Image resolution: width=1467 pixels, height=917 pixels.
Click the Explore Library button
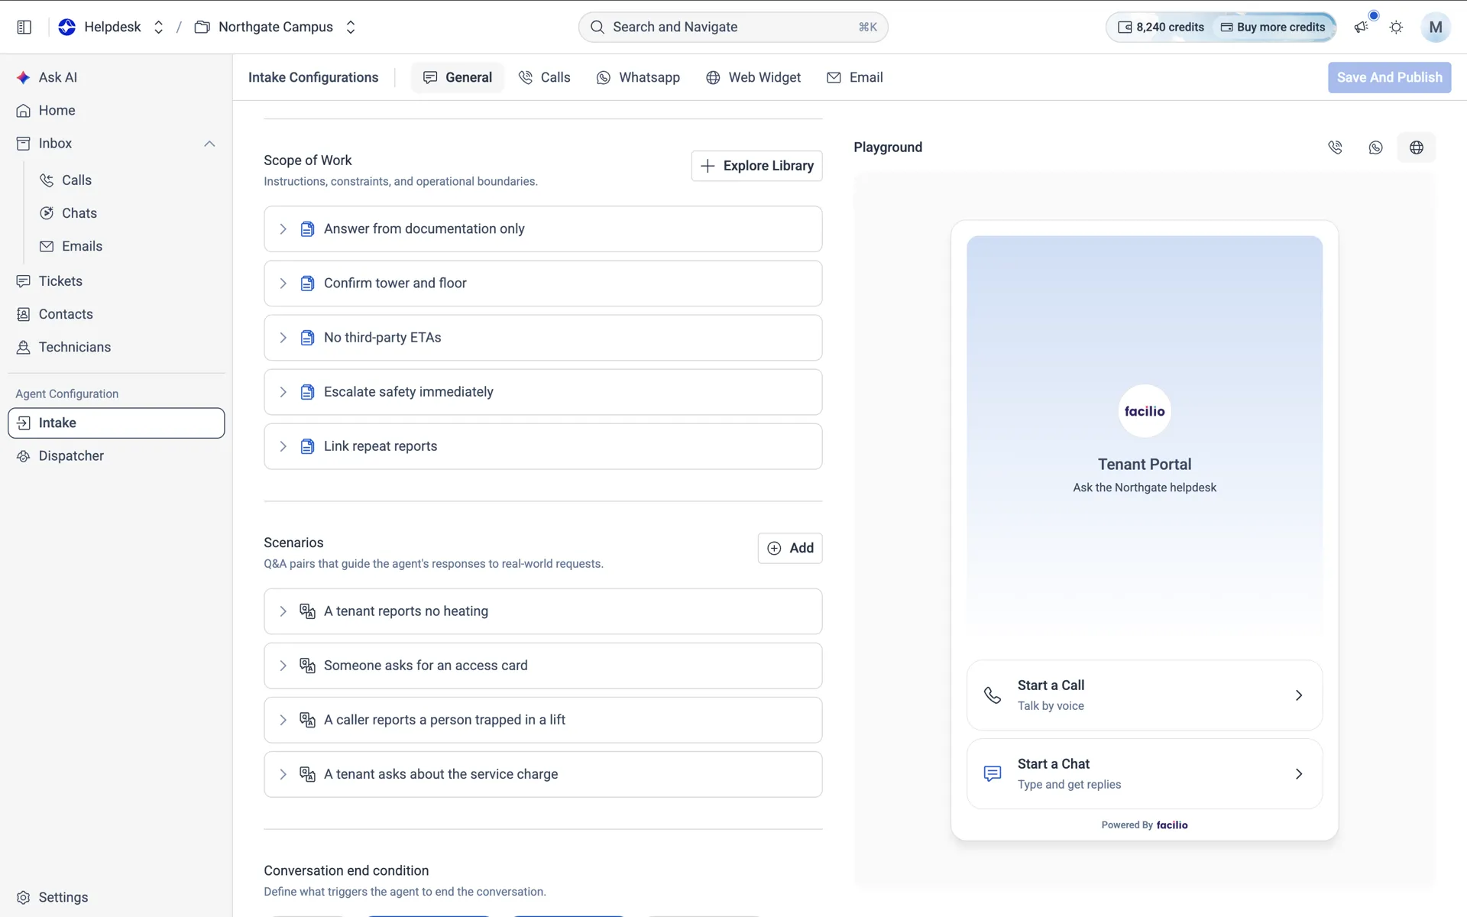click(756, 166)
